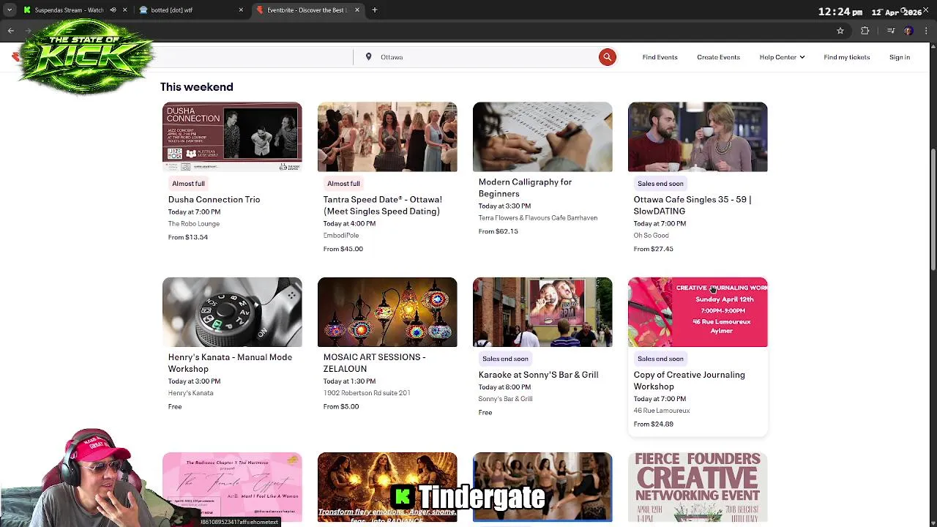Open Find Events in the header
Viewport: 937px width, 527px height.
pyautogui.click(x=660, y=57)
